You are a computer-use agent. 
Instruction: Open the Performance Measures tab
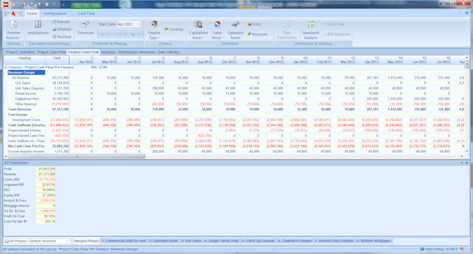(x=136, y=52)
